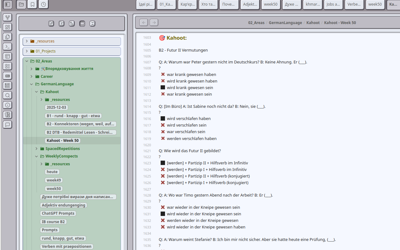Click the info circle ribbon icon
Image resolution: width=400 pixels, height=250 pixels.
tap(7, 105)
